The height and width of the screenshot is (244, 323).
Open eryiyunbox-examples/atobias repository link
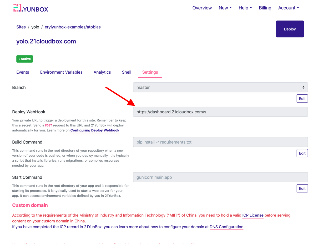click(x=73, y=27)
